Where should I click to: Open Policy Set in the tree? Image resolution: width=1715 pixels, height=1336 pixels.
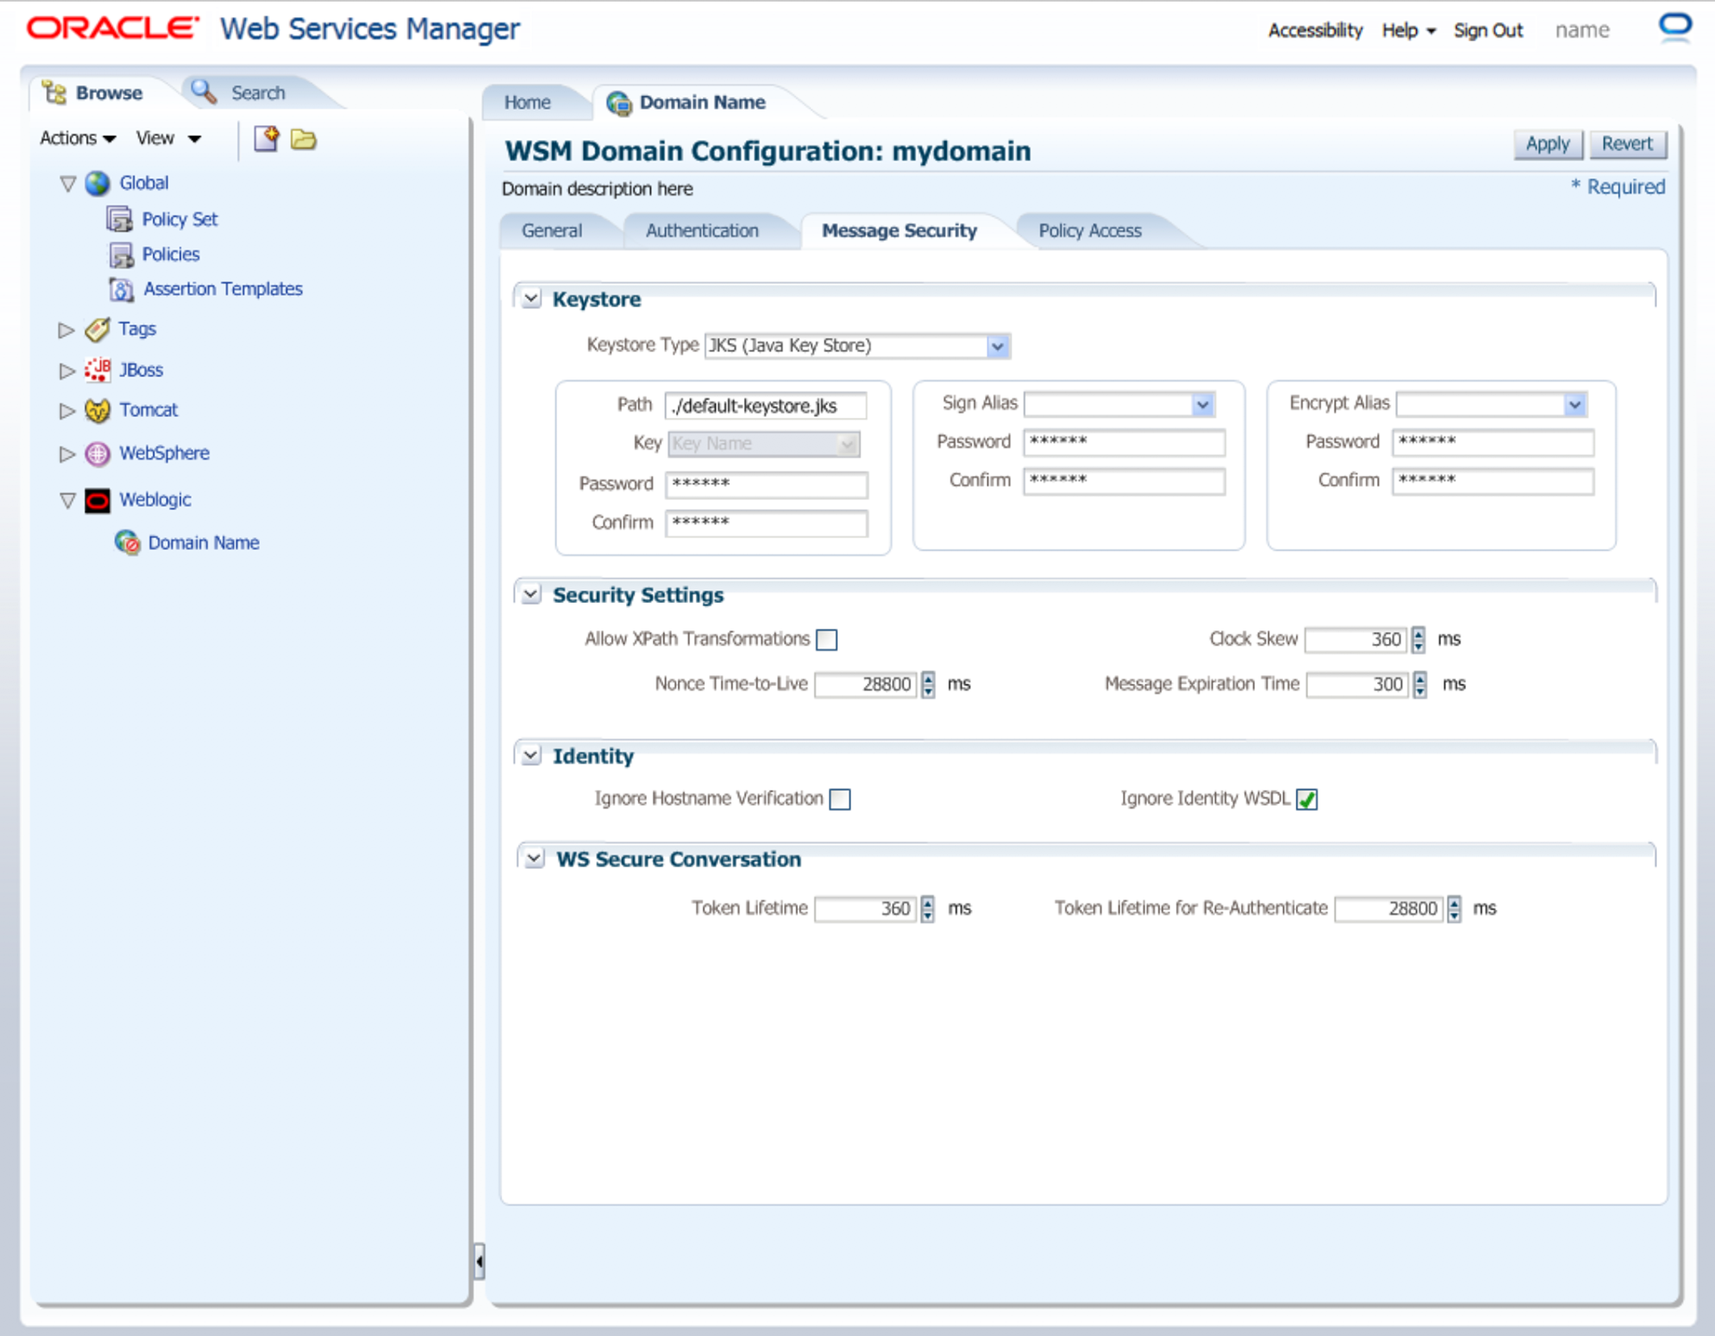click(x=180, y=220)
